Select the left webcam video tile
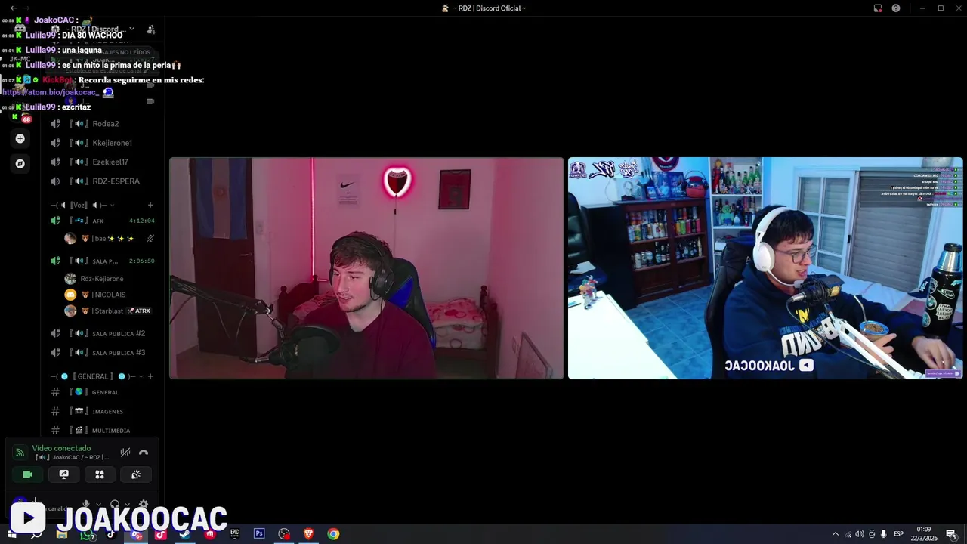The height and width of the screenshot is (544, 967). (x=366, y=268)
